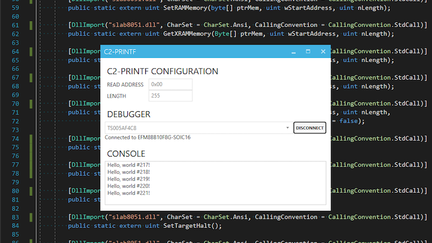Maximize the C2-PRINTF window

pyautogui.click(x=308, y=52)
